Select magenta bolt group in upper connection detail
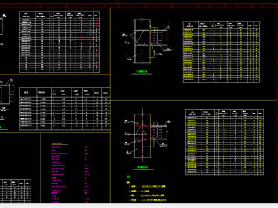Screen dimensions: 278x208 [x=154, y=38]
